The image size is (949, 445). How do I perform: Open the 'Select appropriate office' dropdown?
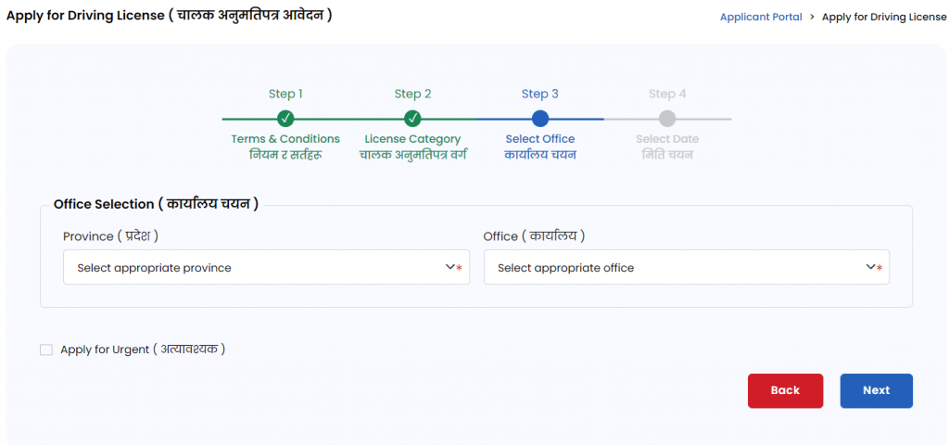point(677,267)
